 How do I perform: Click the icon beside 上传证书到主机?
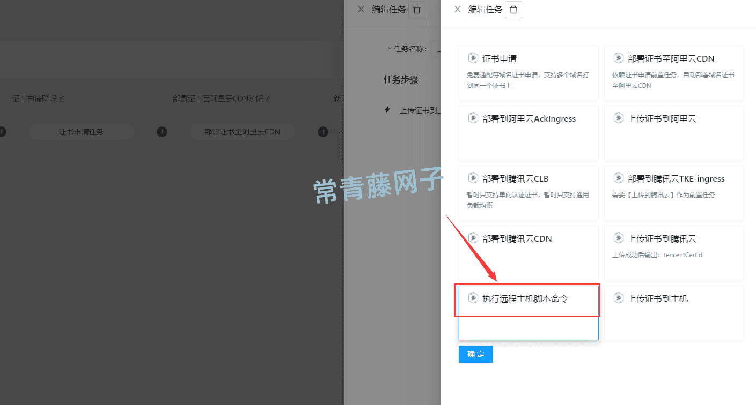tap(619, 298)
